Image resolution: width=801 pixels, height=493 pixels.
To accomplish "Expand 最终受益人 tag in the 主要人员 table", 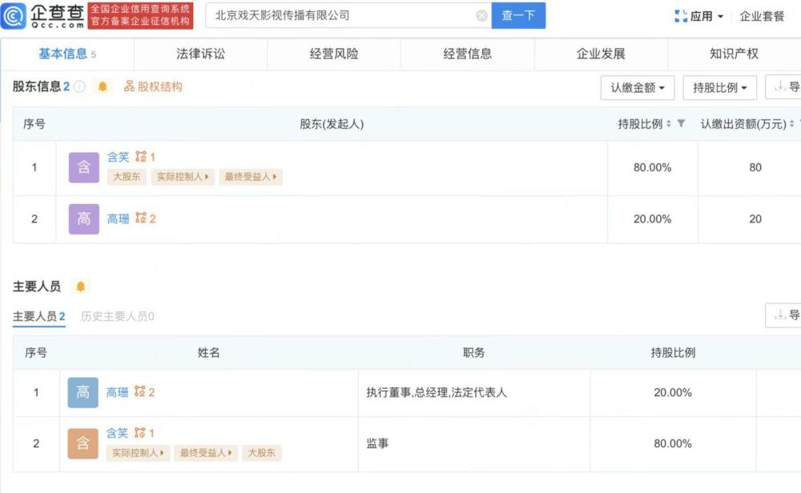I will (x=207, y=453).
